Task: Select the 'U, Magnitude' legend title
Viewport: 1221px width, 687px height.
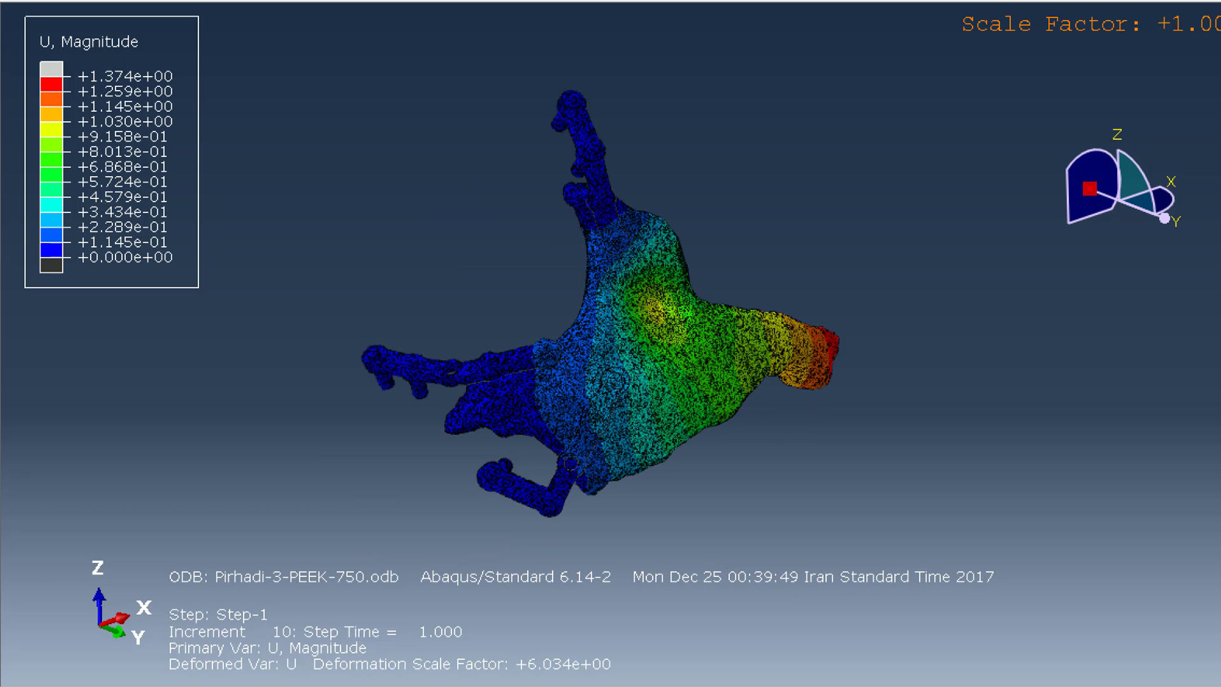Action: (88, 42)
